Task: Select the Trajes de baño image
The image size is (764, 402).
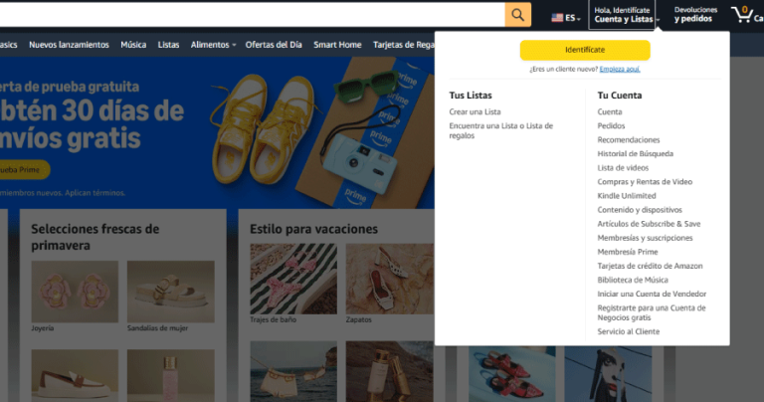Action: (x=293, y=280)
